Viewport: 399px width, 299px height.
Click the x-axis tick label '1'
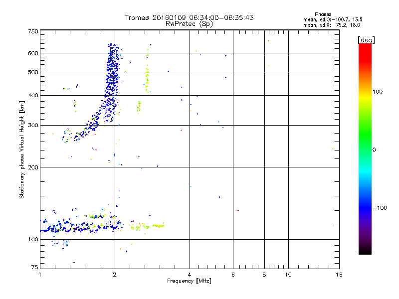click(40, 275)
